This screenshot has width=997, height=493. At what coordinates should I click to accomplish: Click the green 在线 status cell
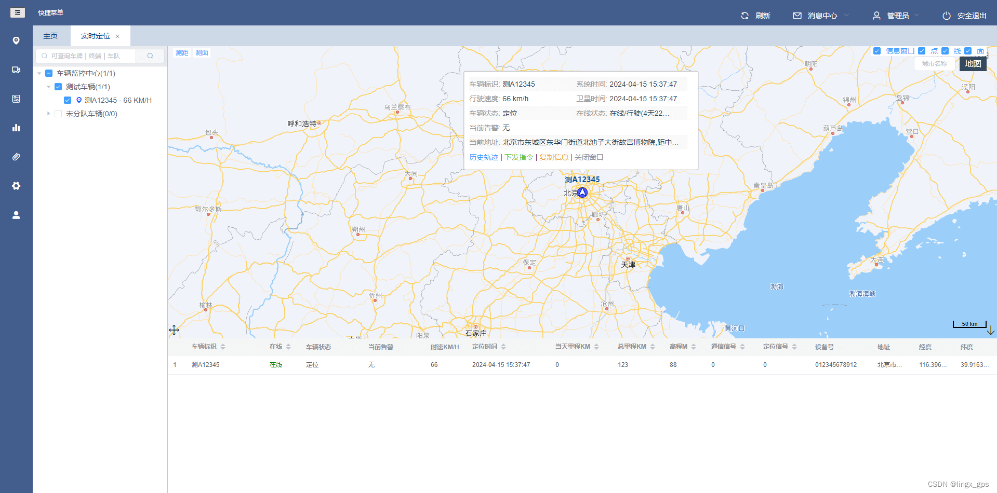click(276, 365)
